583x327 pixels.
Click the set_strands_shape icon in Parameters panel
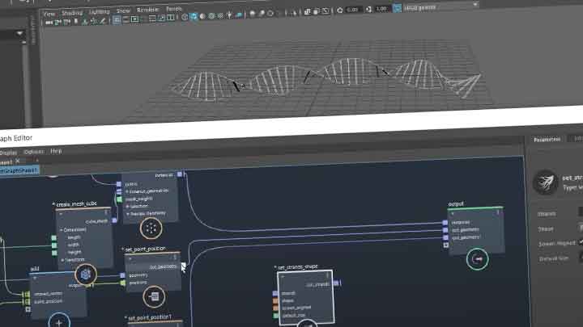click(545, 182)
